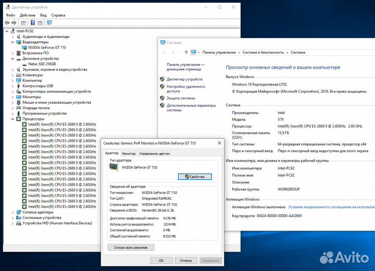Click product code 00424-80000-00000-AAOEM

coord(279,216)
